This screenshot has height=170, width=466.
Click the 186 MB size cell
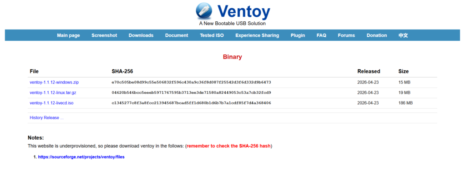pos(405,103)
